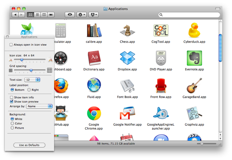
Task: Select the Google Notifier.app icon
Action: click(x=127, y=113)
